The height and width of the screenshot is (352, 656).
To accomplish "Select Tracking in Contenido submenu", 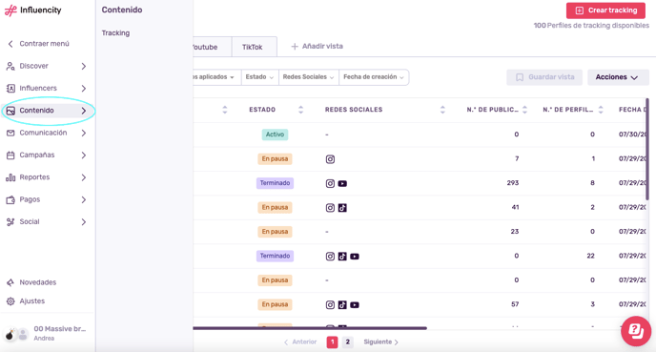I will pyautogui.click(x=116, y=33).
